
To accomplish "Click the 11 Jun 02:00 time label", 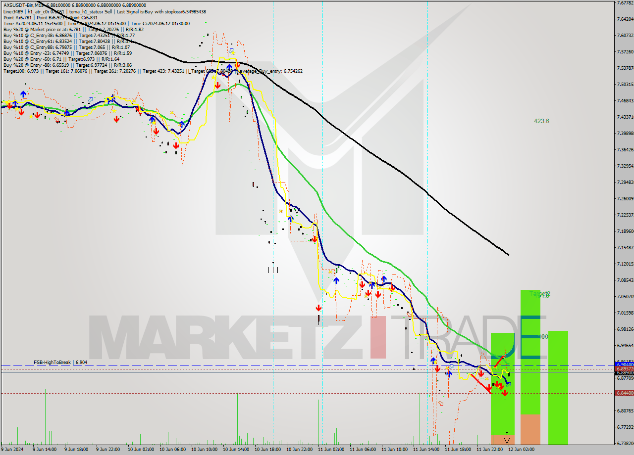I will (331, 450).
